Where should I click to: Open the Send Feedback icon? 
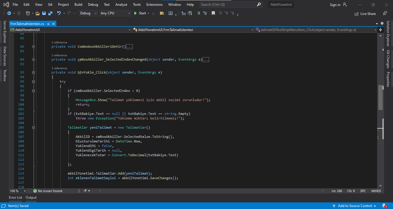click(x=385, y=13)
